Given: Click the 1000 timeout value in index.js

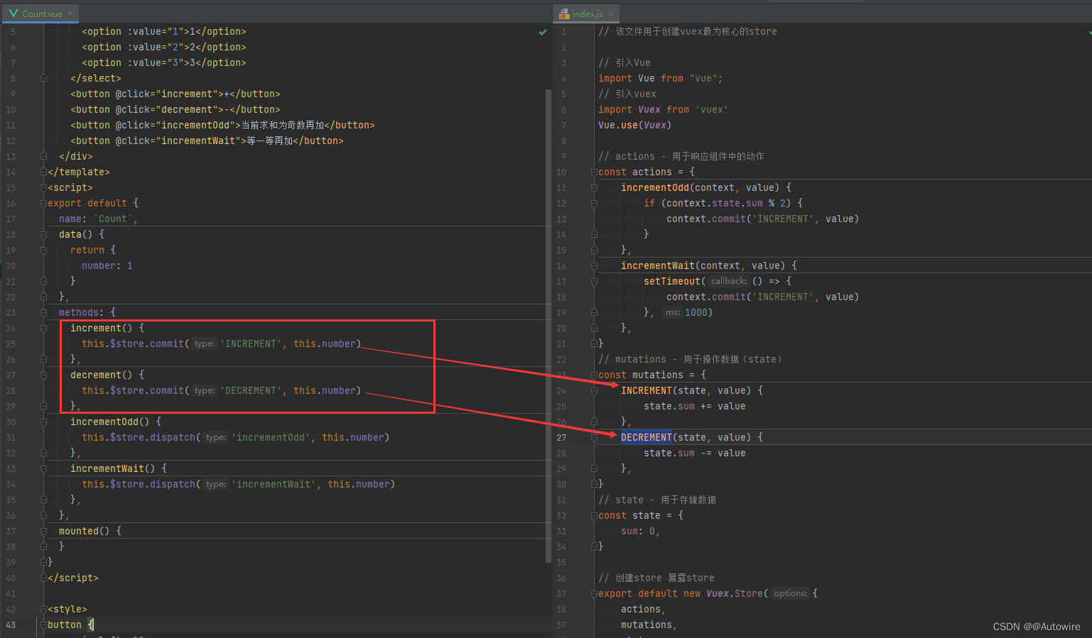Looking at the screenshot, I should coord(696,312).
